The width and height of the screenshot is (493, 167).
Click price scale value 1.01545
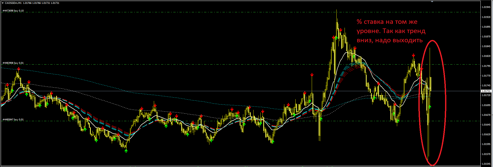486,164
